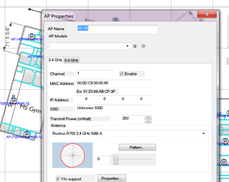Click the delete AP model icon
This screenshot has width=229, height=182.
[143, 46]
